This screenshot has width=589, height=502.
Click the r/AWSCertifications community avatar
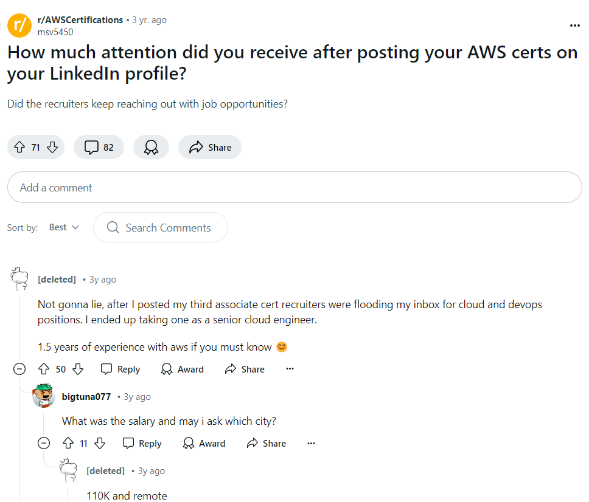19,26
